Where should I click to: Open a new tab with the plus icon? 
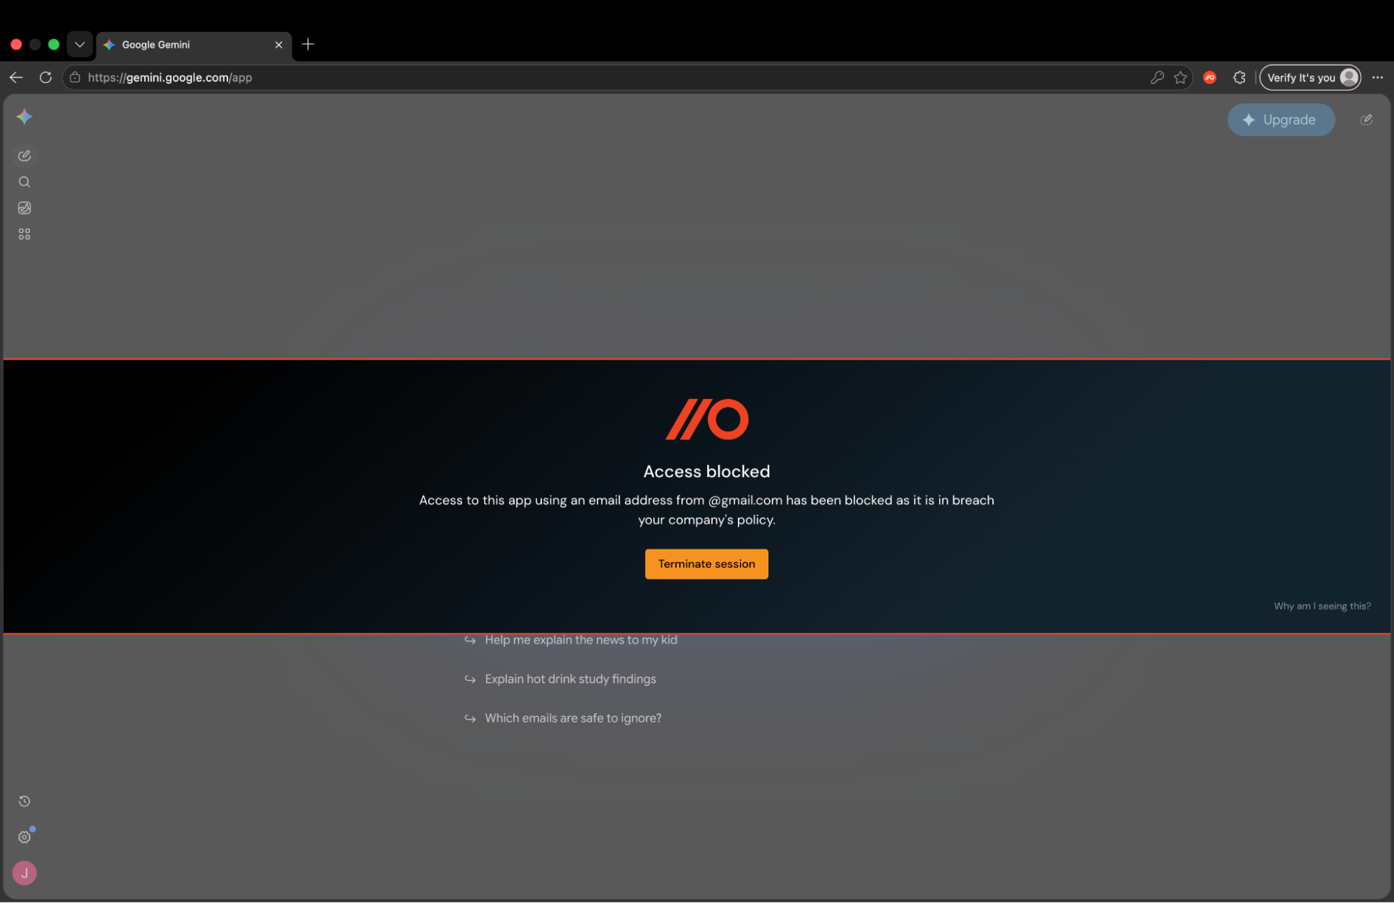coord(308,45)
